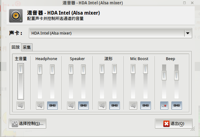Unmute the Beep channel
This screenshot has width=200, height=137.
click(164, 106)
